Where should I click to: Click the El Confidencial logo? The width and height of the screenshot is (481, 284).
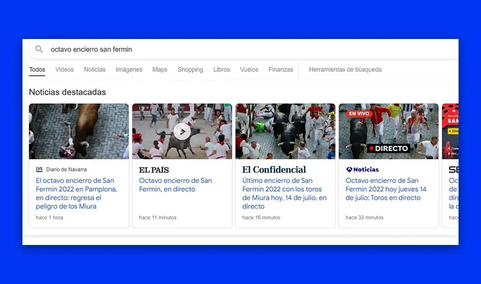(274, 170)
